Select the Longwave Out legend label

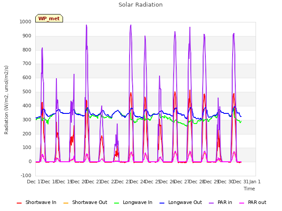(x=185, y=202)
